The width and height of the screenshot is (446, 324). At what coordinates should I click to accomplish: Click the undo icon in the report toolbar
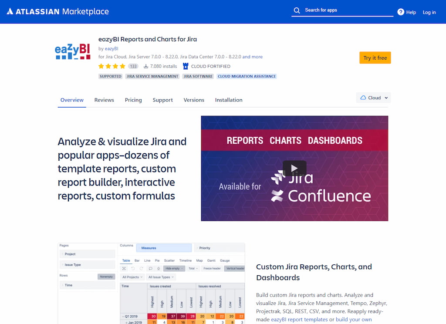[133, 269]
